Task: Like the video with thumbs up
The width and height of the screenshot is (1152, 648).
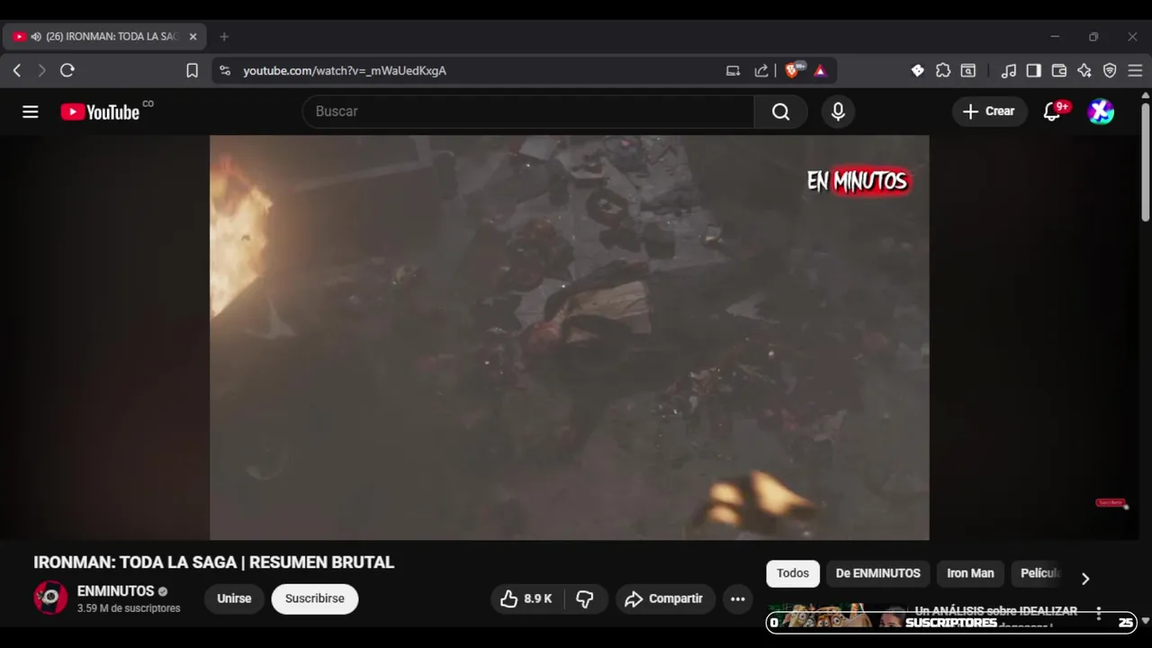Action: tap(526, 598)
